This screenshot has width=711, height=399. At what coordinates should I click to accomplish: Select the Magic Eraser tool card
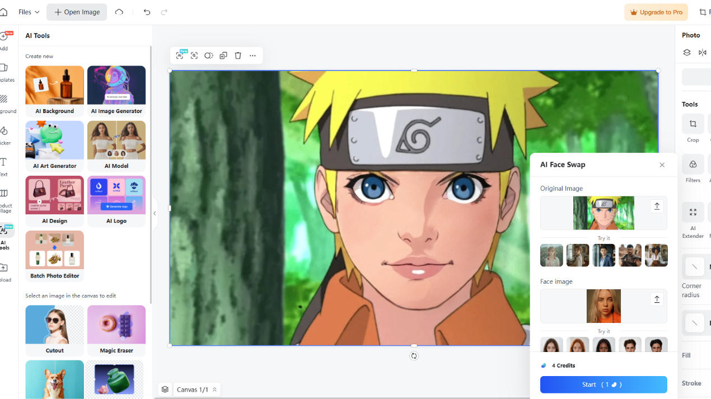tap(116, 330)
